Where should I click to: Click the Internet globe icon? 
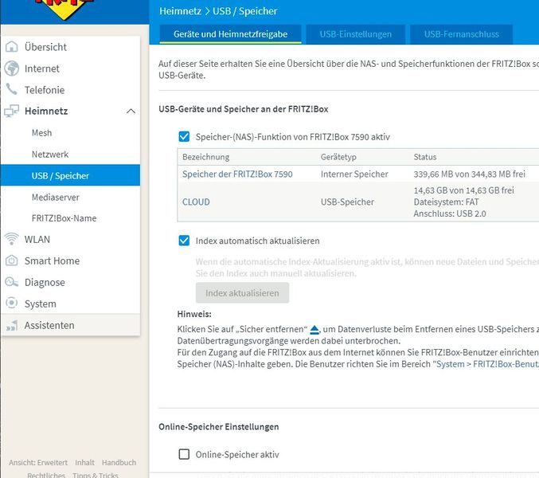tap(12, 68)
